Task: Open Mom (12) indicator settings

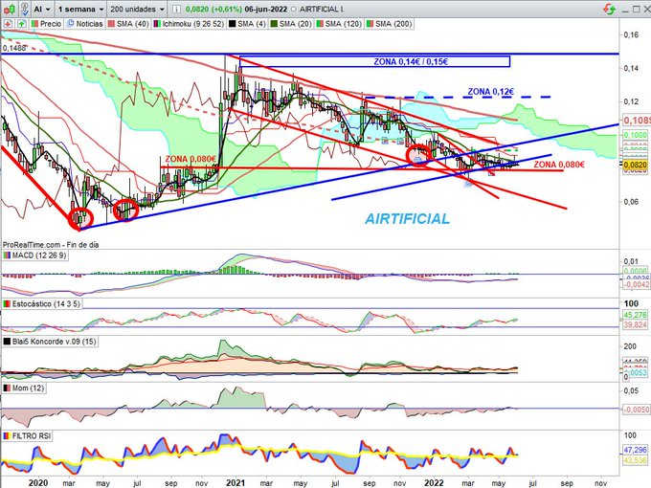Action: (24, 388)
